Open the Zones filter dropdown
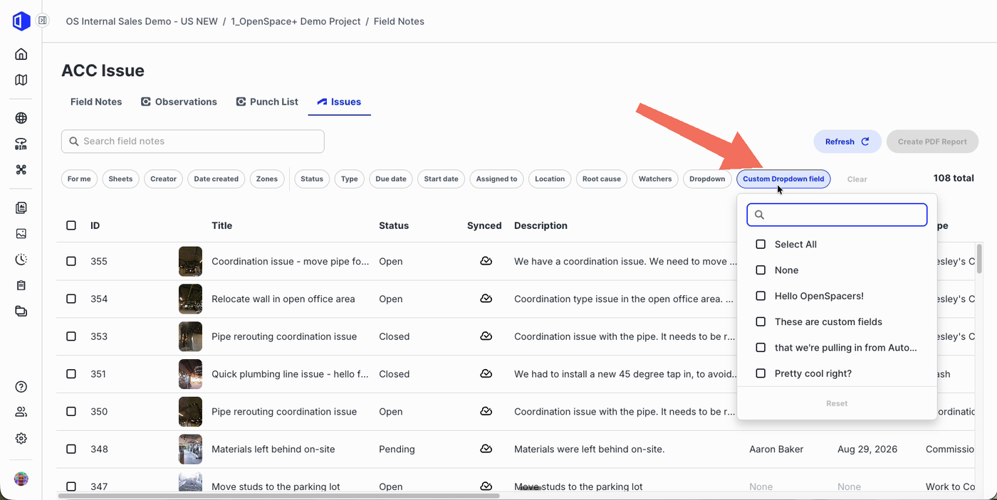This screenshot has width=997, height=500. [x=267, y=179]
